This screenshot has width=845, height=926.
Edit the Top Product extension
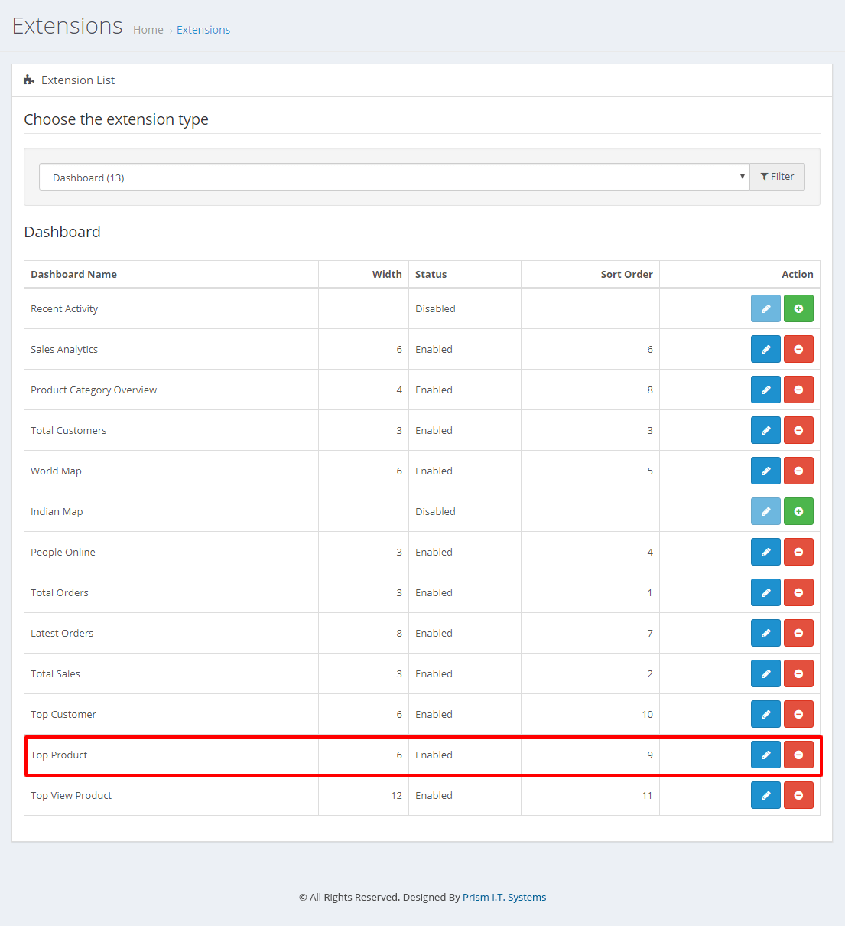pyautogui.click(x=765, y=755)
